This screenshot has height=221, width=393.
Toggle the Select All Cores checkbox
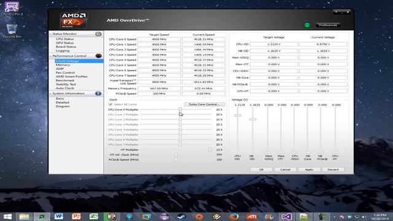click(x=111, y=104)
